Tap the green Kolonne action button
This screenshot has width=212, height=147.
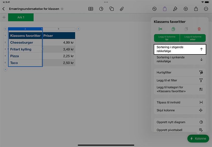pos(198,138)
